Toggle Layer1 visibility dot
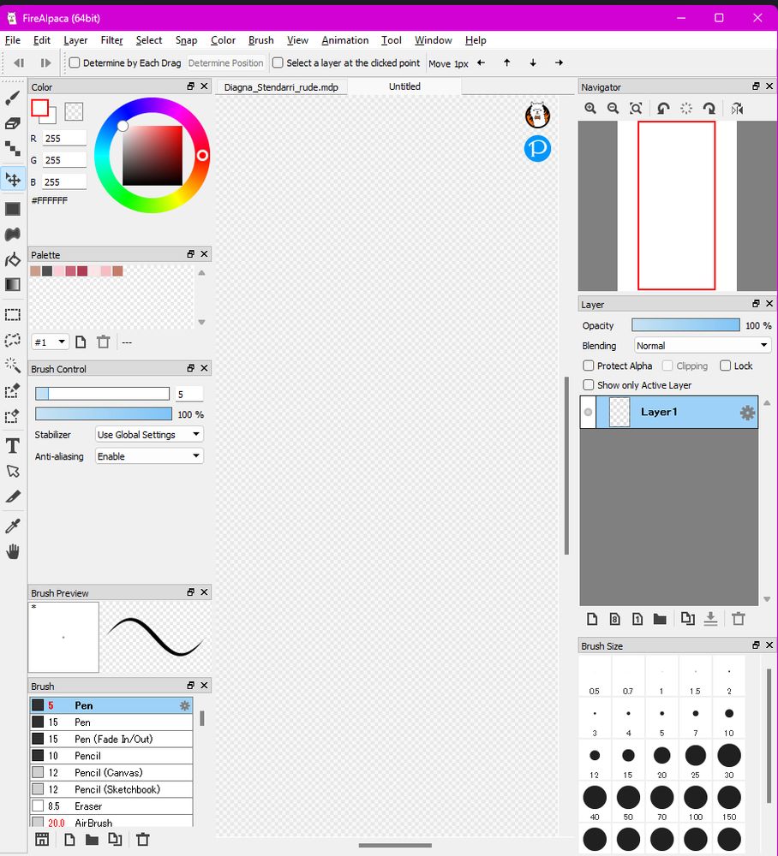Viewport: 778px width, 856px height. pyautogui.click(x=588, y=413)
